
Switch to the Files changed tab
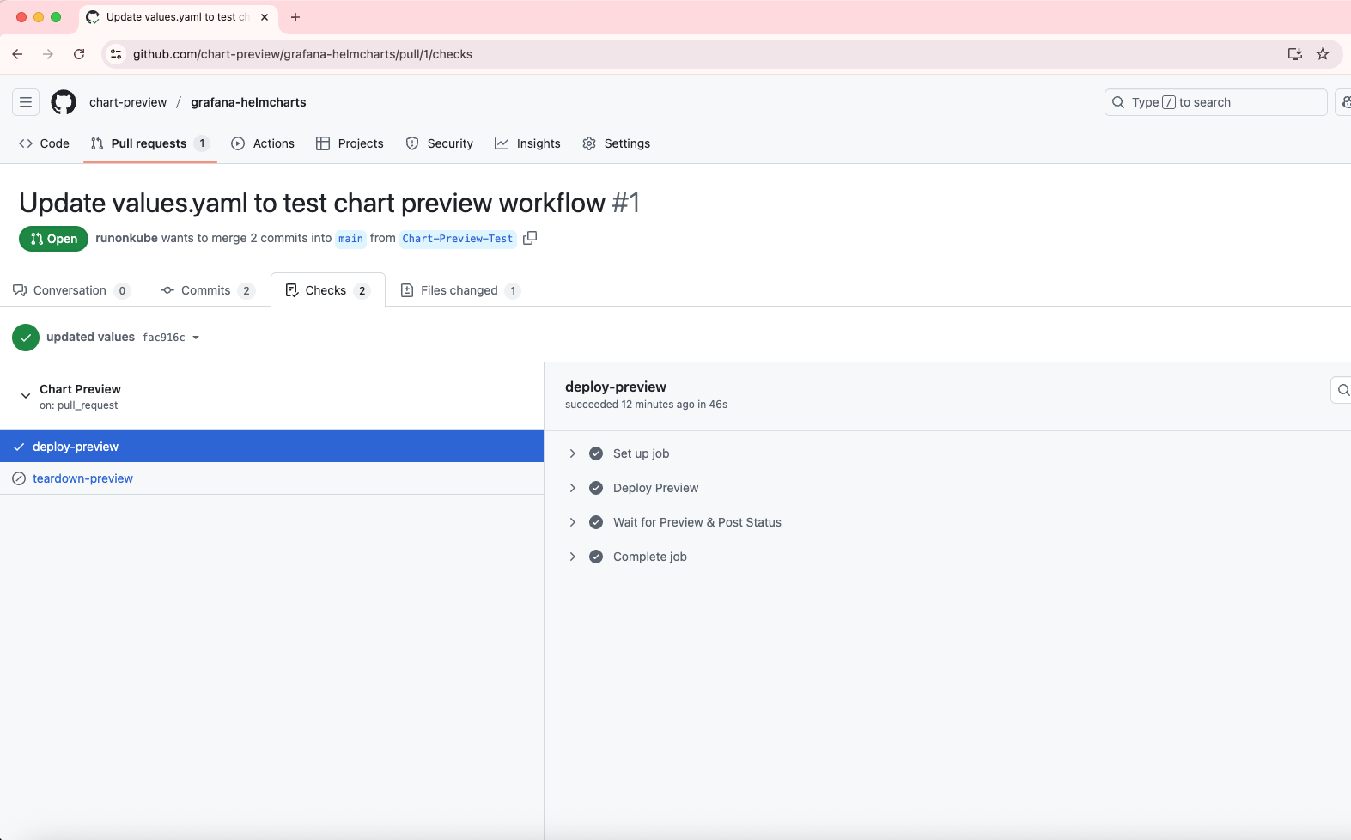[x=461, y=290]
